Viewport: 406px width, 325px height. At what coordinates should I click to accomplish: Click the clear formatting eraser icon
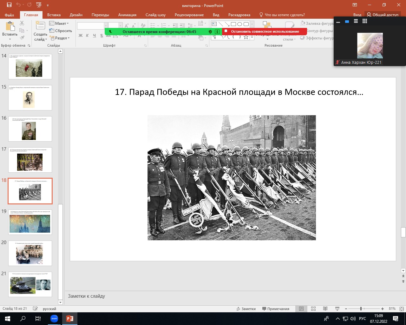143,26
